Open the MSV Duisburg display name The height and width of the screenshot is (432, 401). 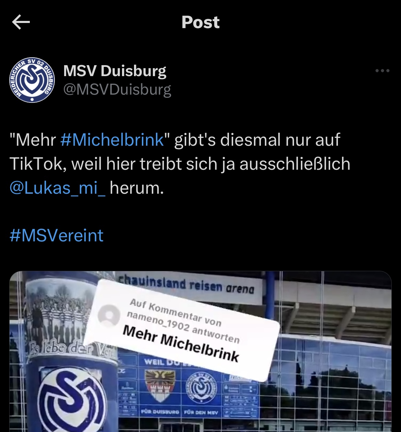pyautogui.click(x=115, y=71)
